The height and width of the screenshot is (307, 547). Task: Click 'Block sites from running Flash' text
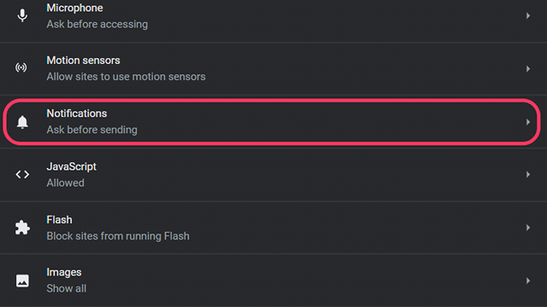118,236
